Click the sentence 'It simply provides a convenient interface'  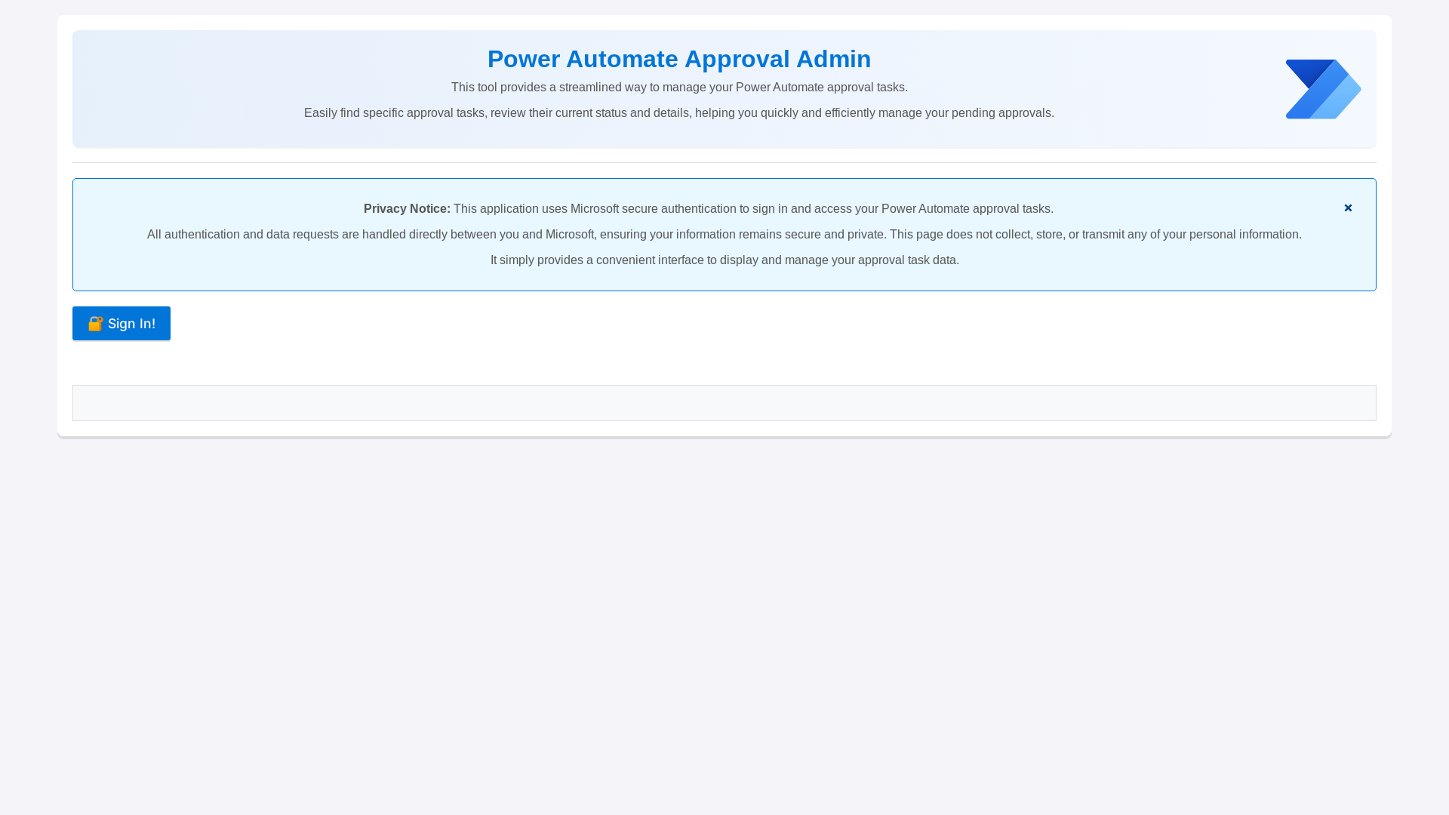point(724,260)
